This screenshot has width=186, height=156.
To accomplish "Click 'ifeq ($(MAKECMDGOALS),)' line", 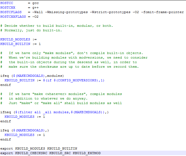I will [25, 130].
